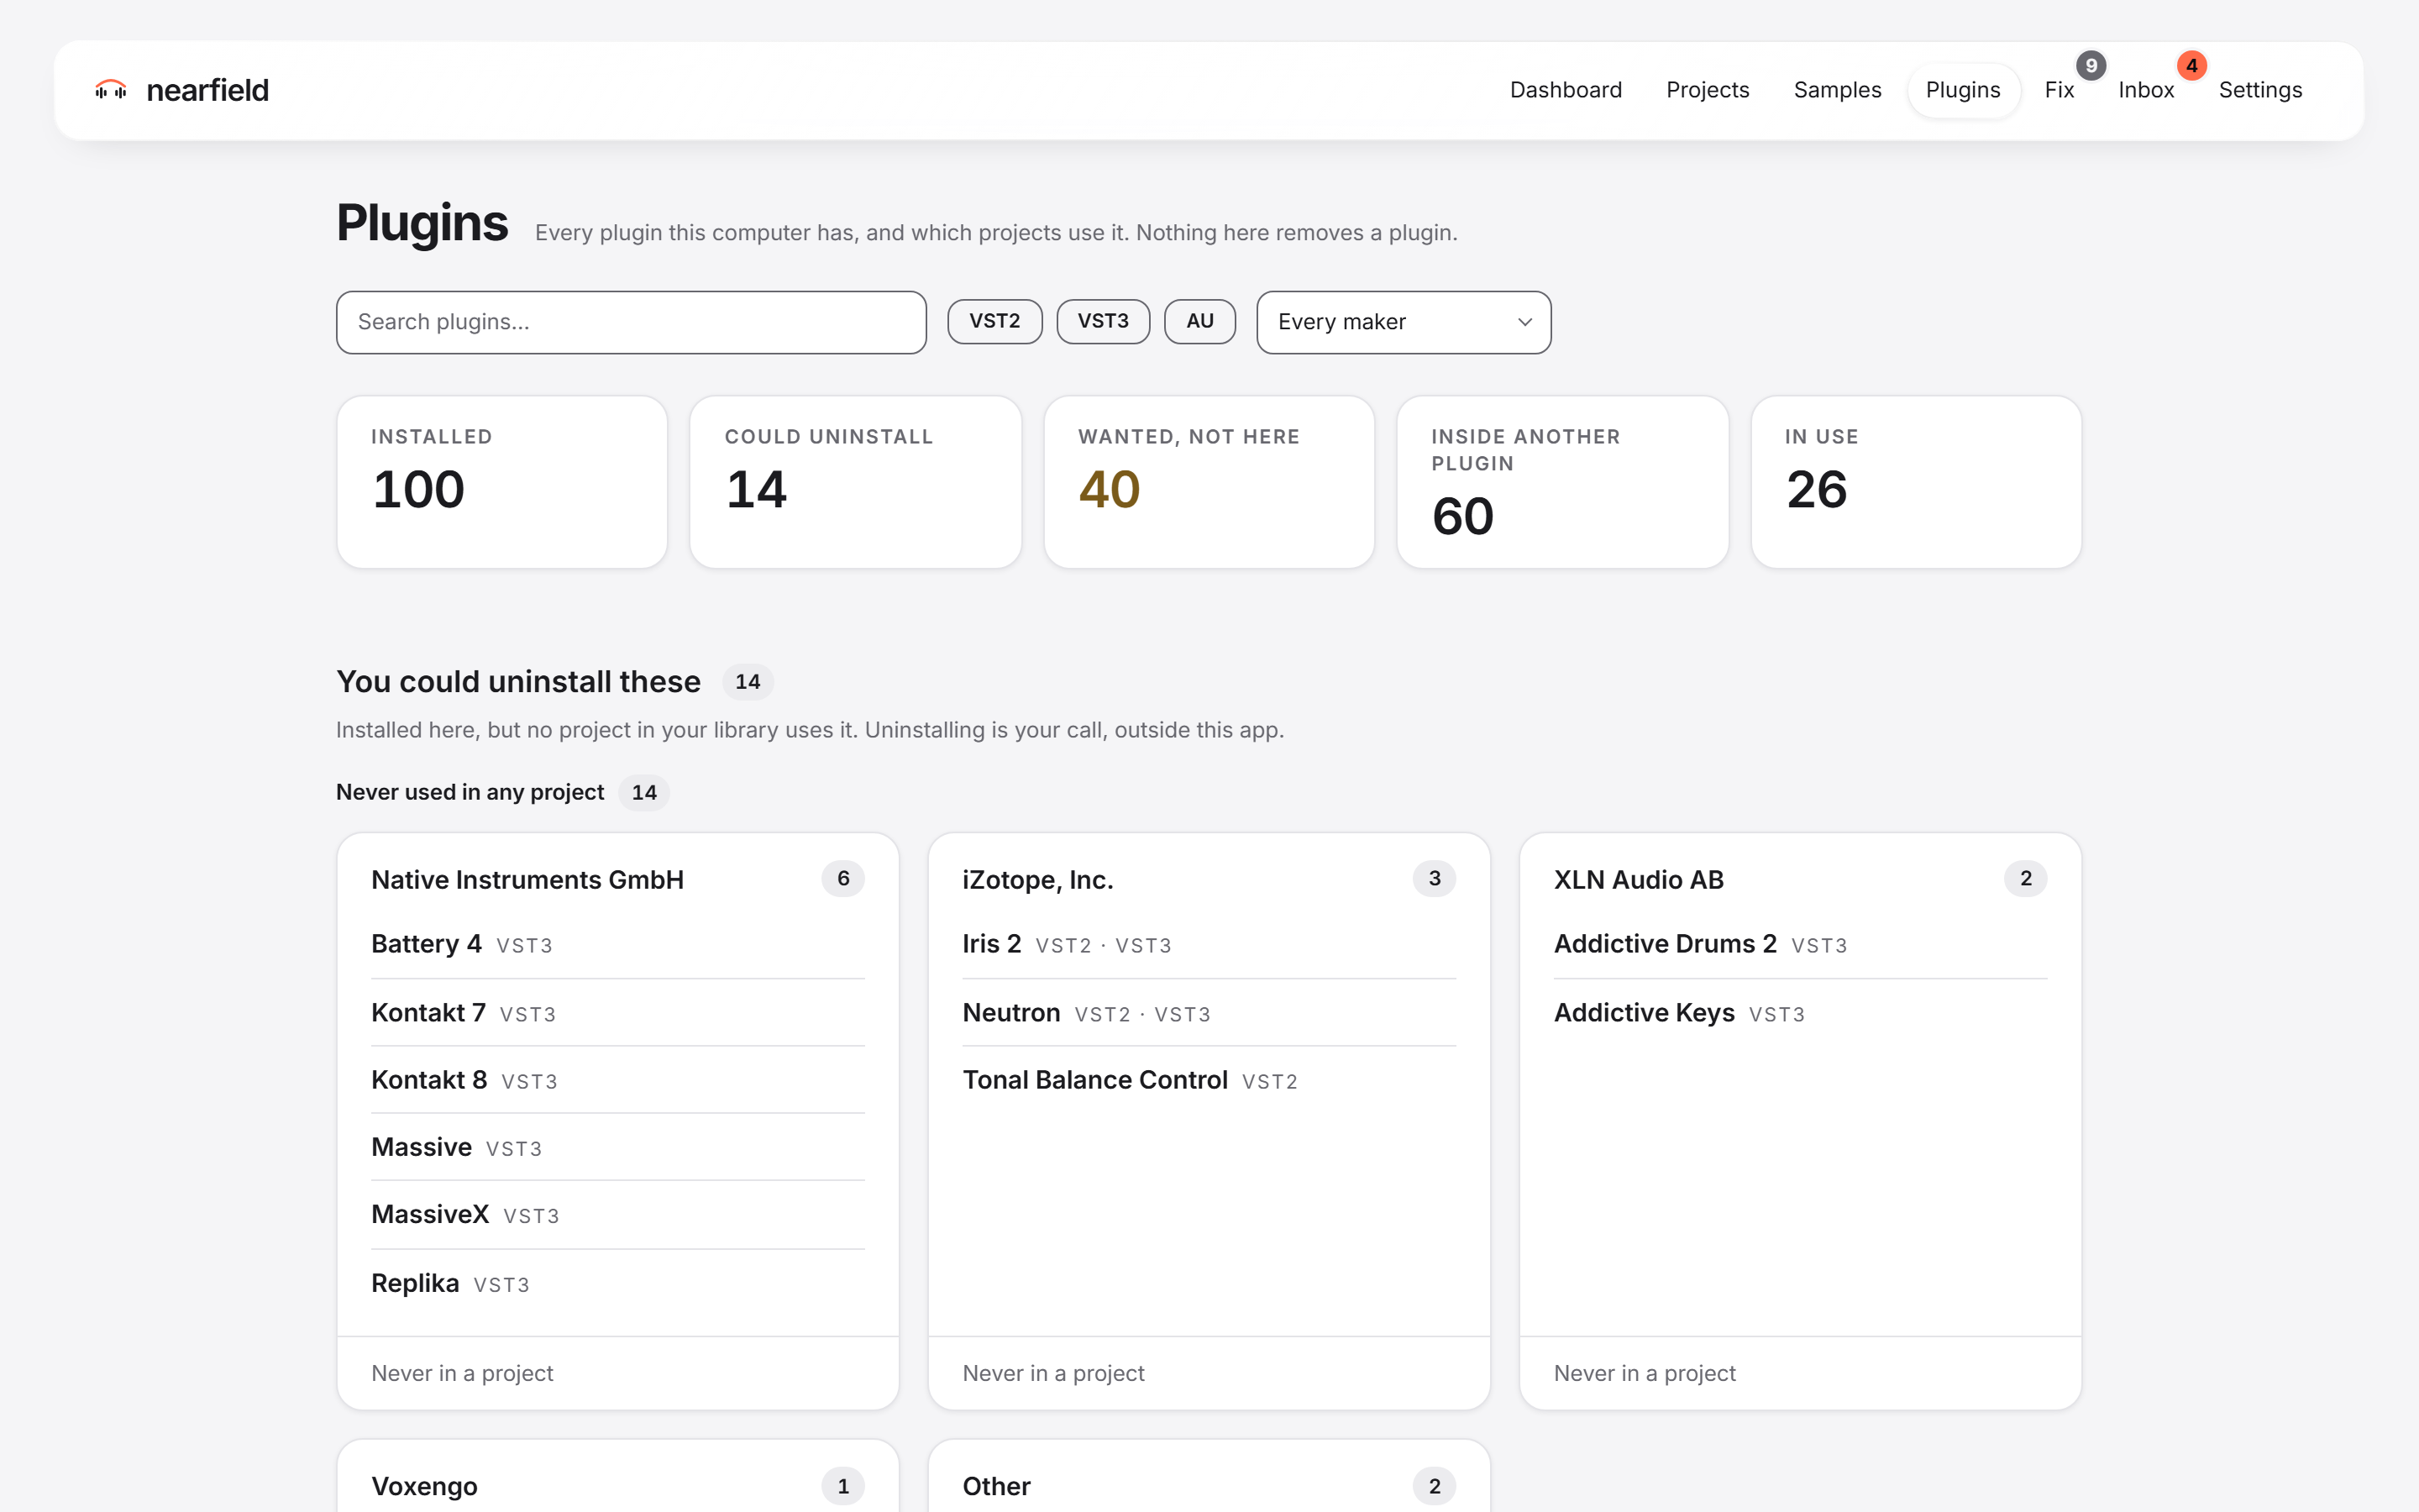
Task: Toggle the VST3 format filter
Action: [1103, 321]
